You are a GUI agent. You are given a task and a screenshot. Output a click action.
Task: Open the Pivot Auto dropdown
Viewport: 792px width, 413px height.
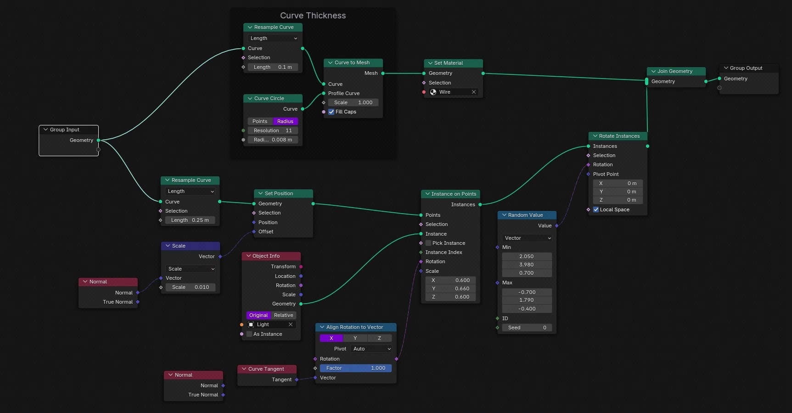[371, 349]
